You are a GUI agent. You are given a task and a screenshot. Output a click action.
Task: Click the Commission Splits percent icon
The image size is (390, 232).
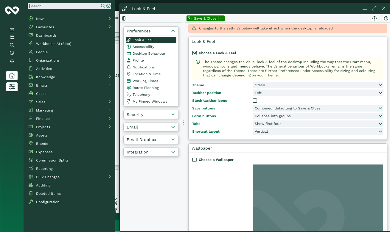pyautogui.click(x=31, y=160)
